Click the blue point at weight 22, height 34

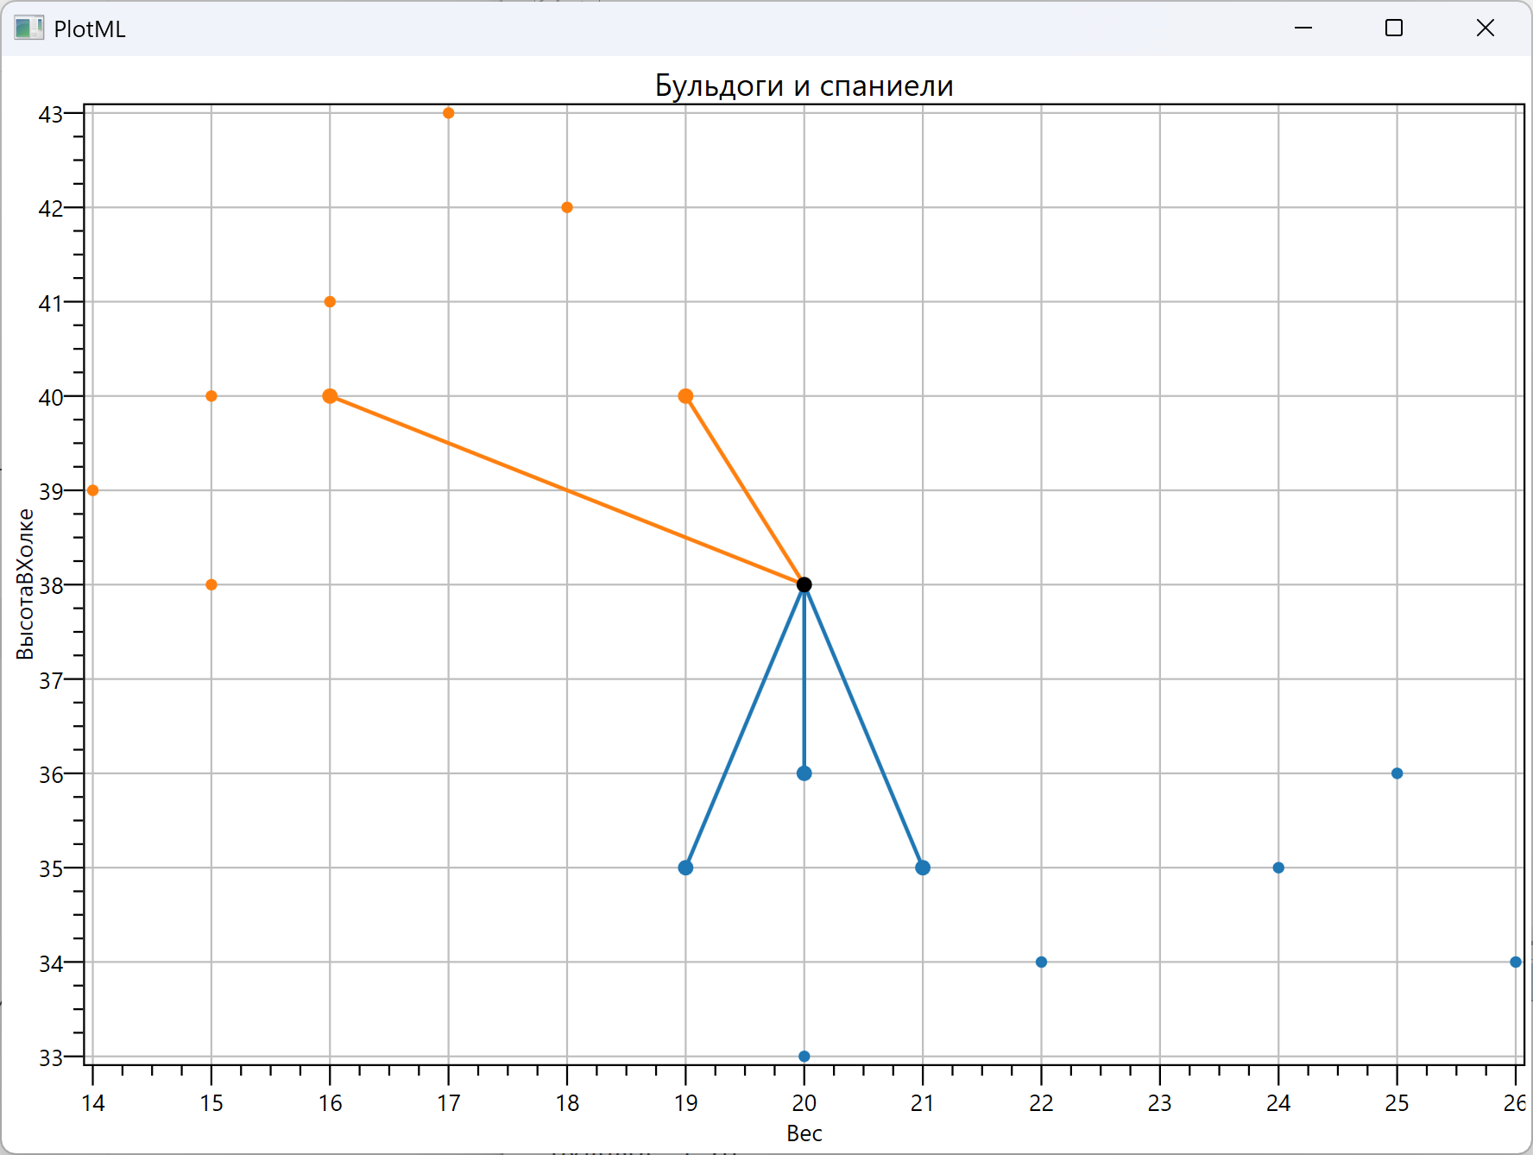click(x=1041, y=962)
